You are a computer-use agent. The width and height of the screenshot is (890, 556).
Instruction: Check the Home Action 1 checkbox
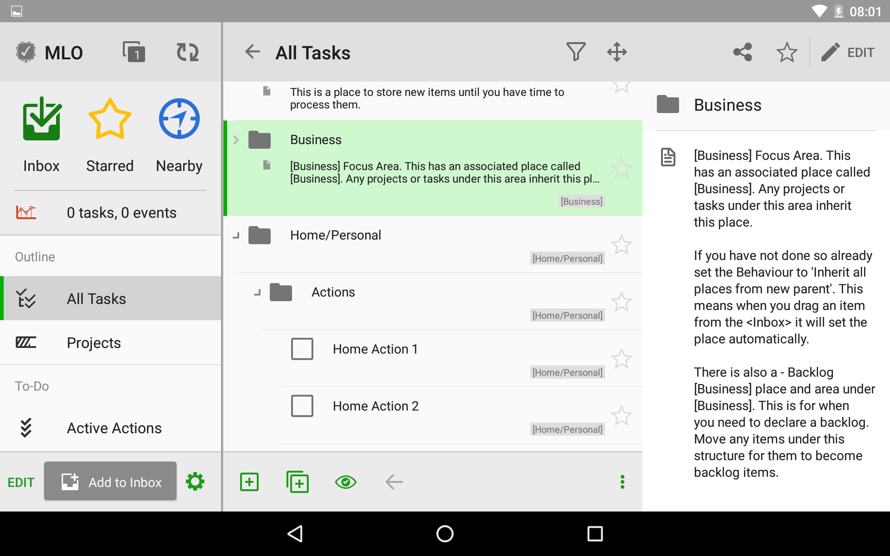point(302,349)
